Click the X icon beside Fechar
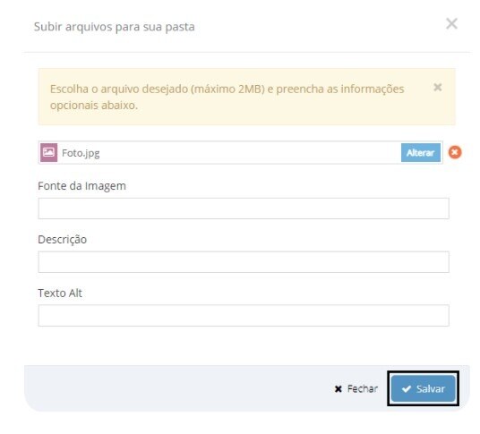This screenshot has height=434, width=480. click(x=338, y=389)
